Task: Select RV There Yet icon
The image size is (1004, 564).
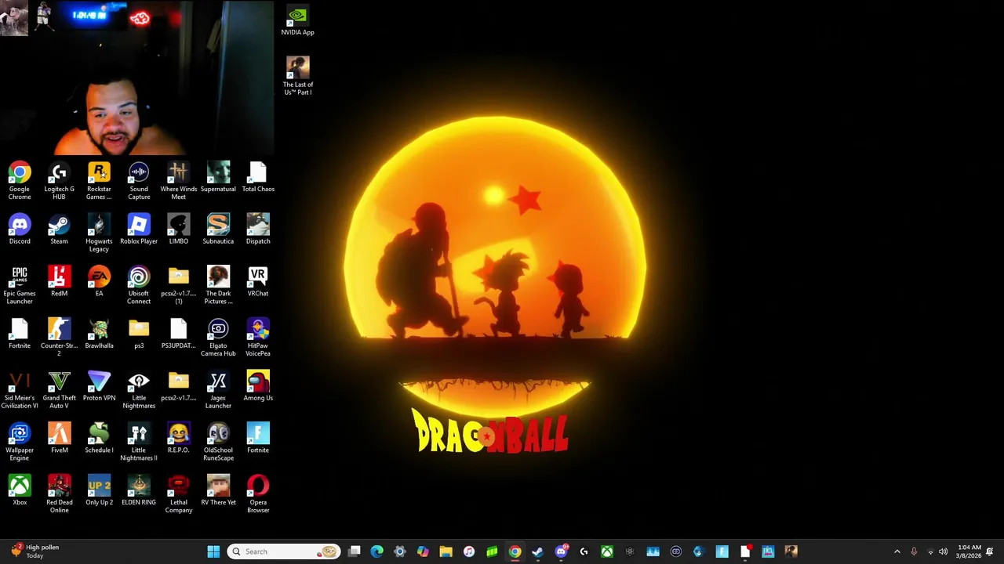Action: (218, 491)
